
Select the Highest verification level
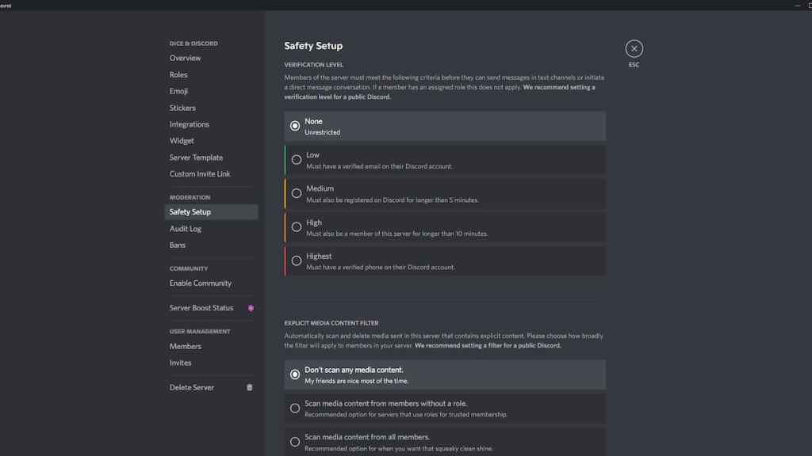(445, 261)
